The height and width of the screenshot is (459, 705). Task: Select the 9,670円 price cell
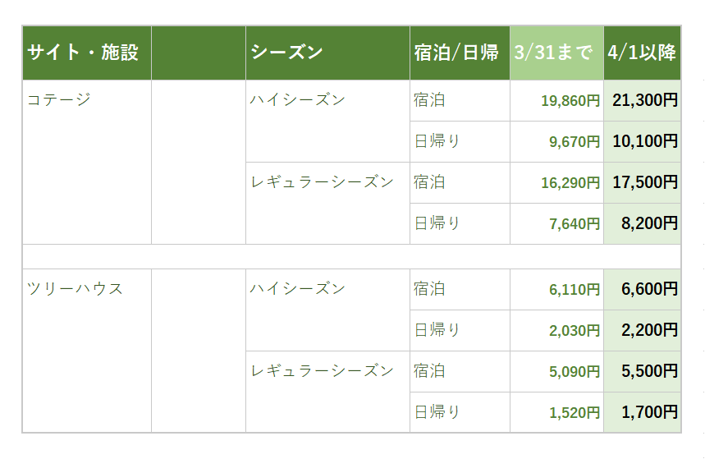click(574, 142)
